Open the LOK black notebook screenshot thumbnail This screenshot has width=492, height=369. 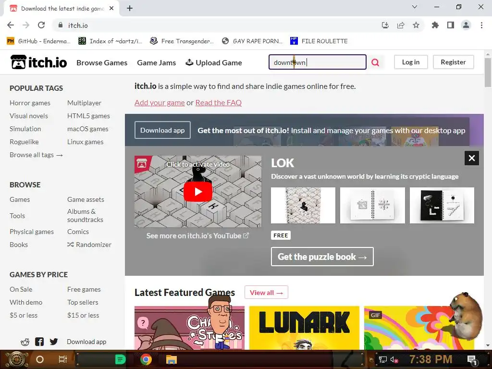(x=442, y=206)
